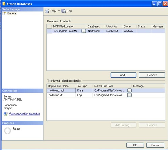
Task: Open View connection properties link
Action: [x=25, y=114]
